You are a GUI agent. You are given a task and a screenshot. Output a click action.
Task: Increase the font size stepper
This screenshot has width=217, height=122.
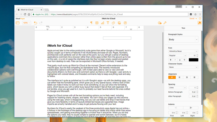197,55
